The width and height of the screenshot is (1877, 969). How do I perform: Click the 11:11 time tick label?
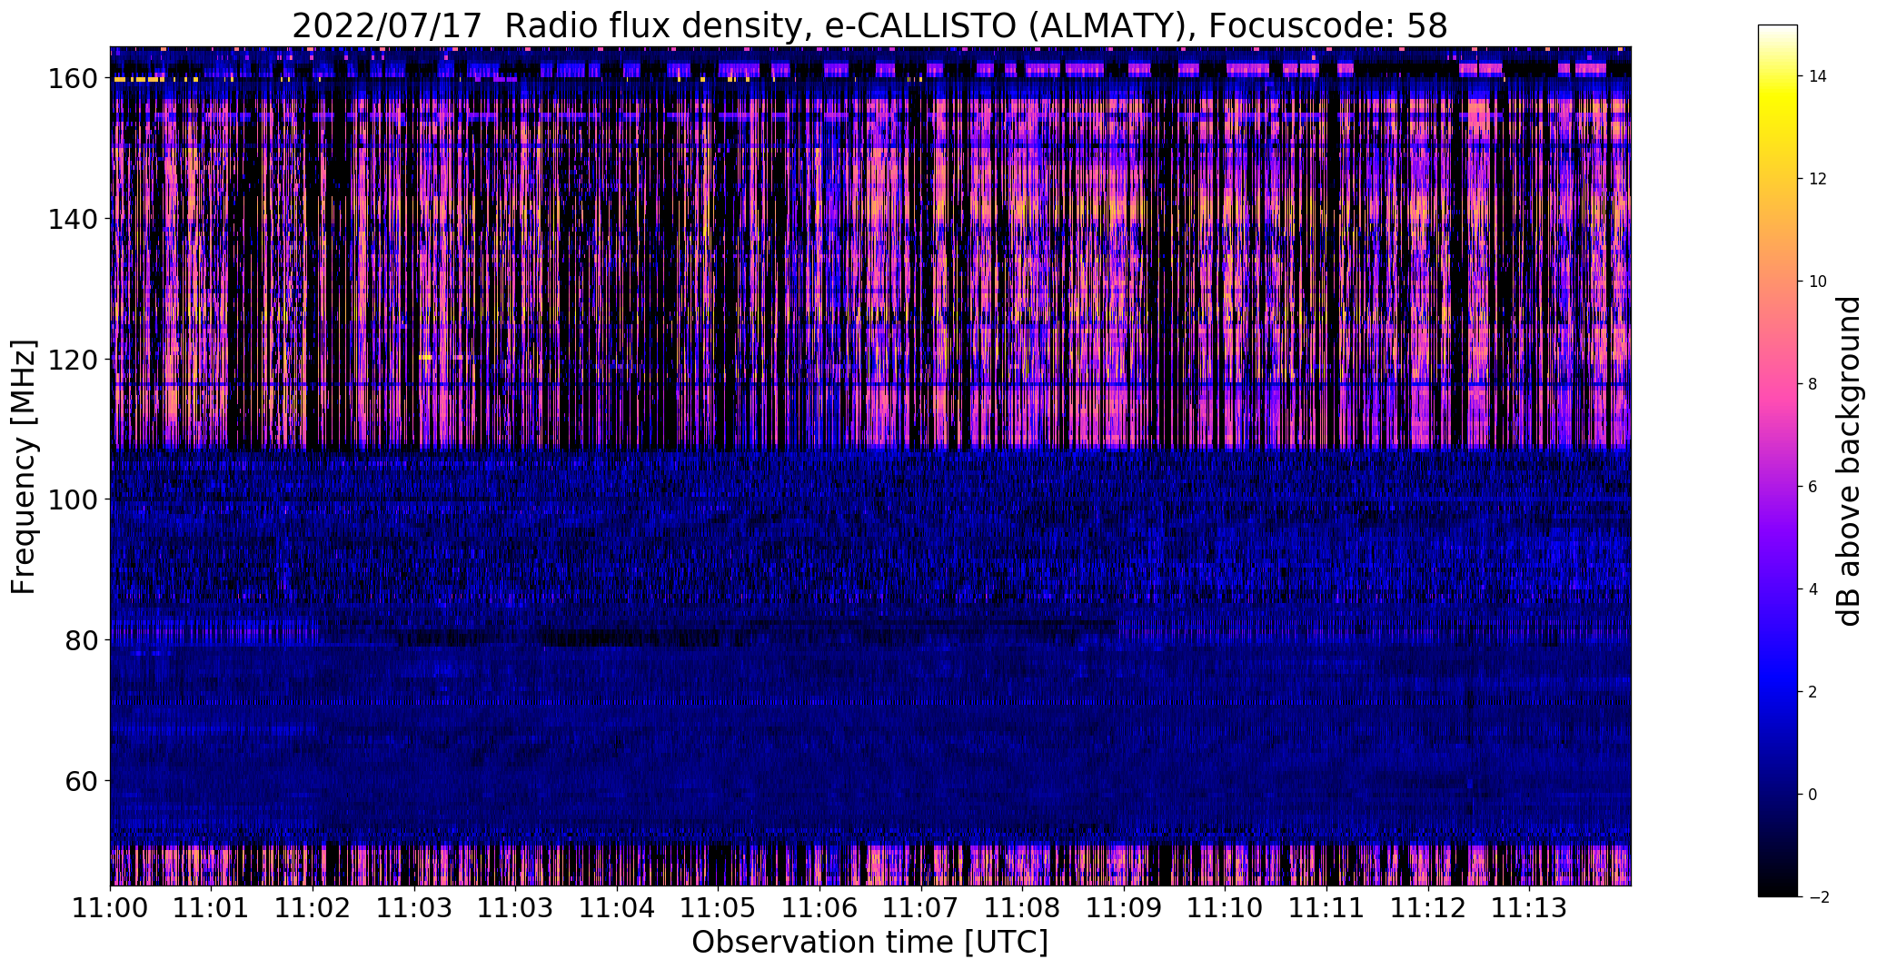coord(1327,908)
